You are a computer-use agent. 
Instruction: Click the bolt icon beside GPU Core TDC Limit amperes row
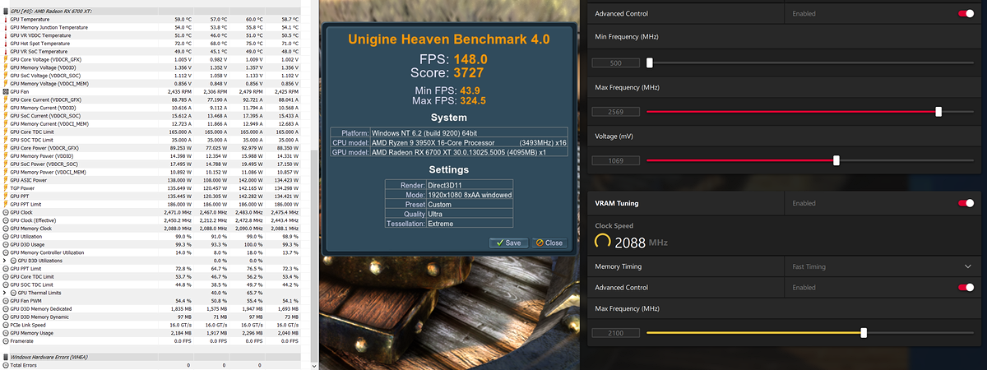point(6,132)
